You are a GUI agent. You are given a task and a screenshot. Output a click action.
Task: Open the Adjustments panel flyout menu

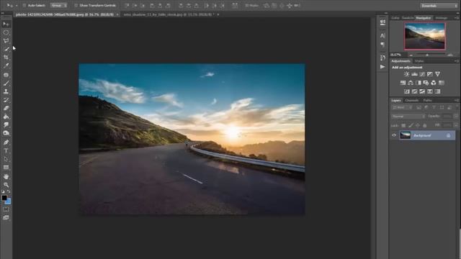[x=457, y=61]
